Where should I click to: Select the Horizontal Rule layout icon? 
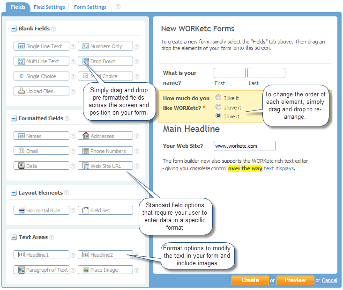click(x=22, y=210)
